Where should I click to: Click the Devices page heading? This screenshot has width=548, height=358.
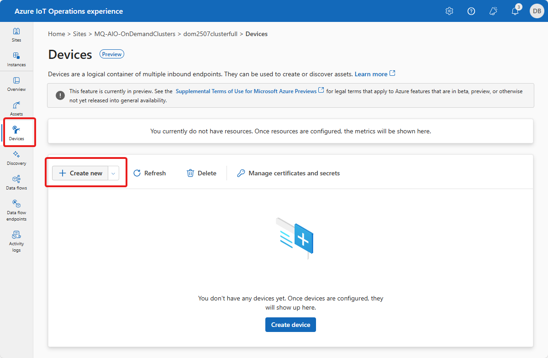click(70, 54)
